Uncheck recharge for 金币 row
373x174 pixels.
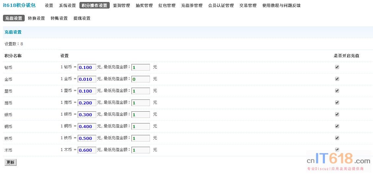point(337,79)
